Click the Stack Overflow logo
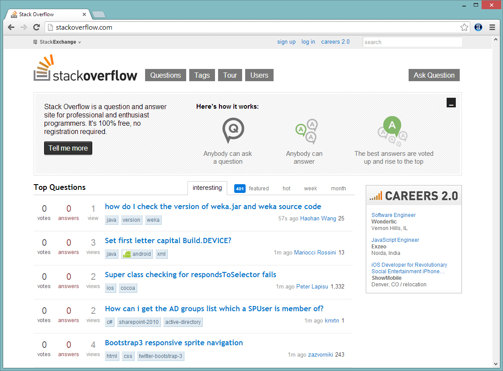Image resolution: width=503 pixels, height=371 pixels. click(86, 69)
